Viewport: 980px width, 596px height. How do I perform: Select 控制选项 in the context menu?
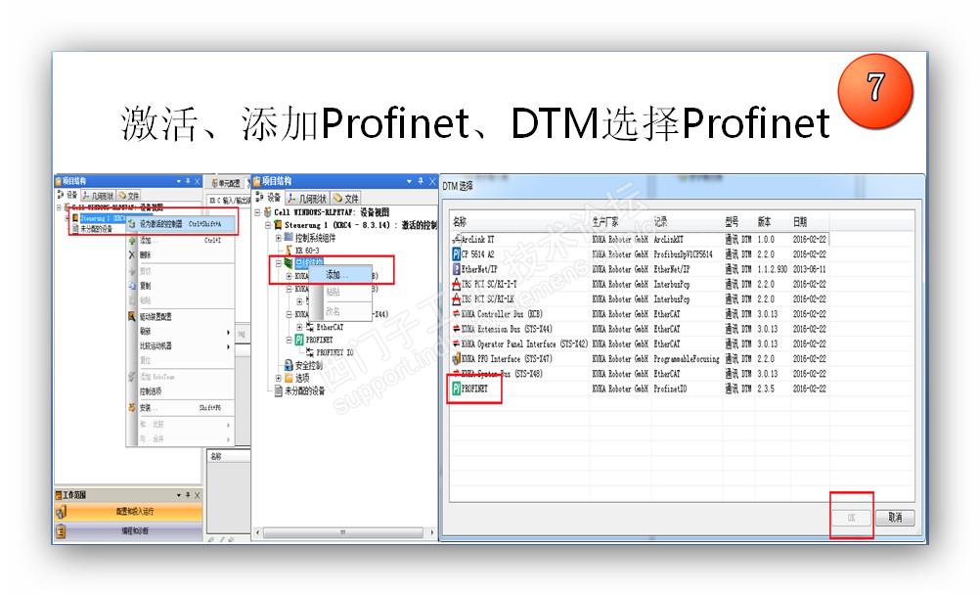point(151,391)
